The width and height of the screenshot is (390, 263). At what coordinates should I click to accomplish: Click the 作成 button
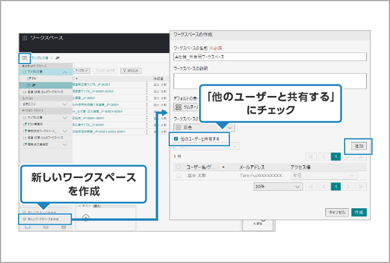359,212
